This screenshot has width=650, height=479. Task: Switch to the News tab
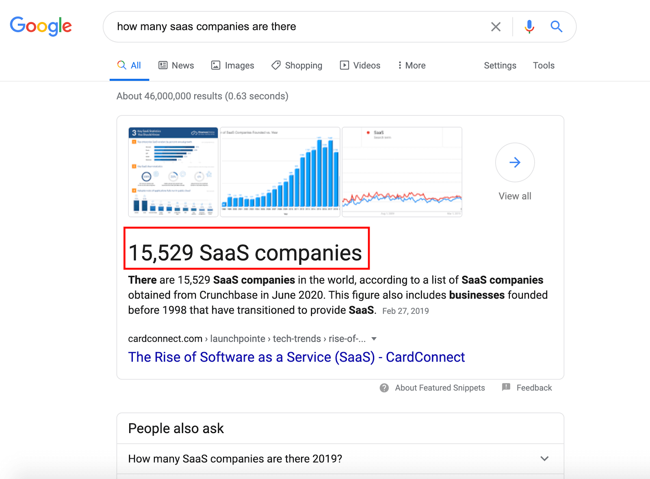click(176, 65)
